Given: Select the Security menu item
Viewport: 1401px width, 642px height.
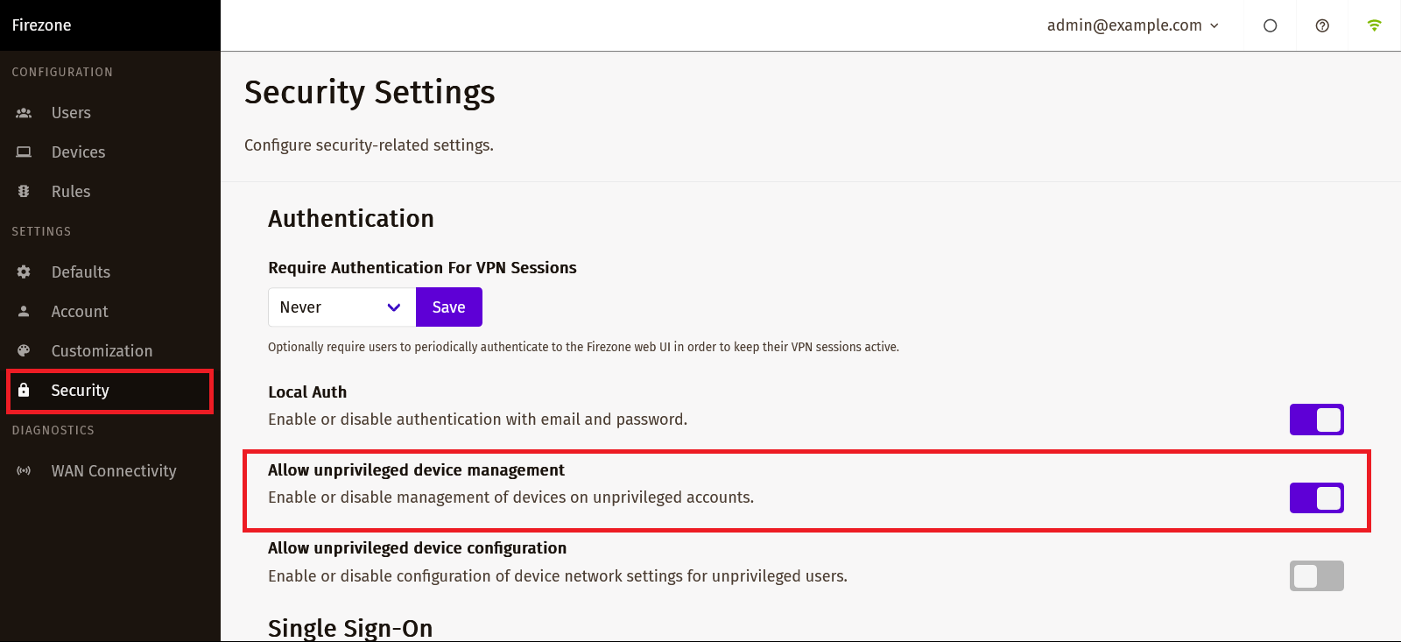Looking at the screenshot, I should 110,391.
